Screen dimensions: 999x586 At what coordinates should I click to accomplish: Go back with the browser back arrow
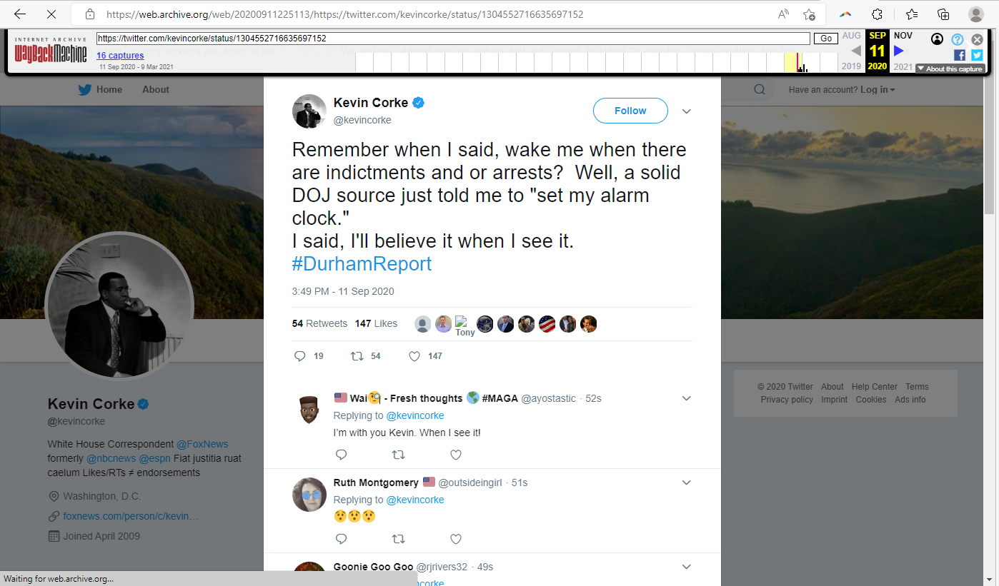tap(20, 14)
